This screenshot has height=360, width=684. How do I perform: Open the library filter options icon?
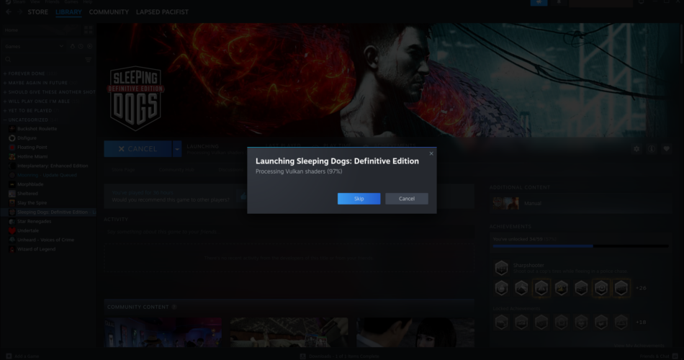pyautogui.click(x=89, y=60)
